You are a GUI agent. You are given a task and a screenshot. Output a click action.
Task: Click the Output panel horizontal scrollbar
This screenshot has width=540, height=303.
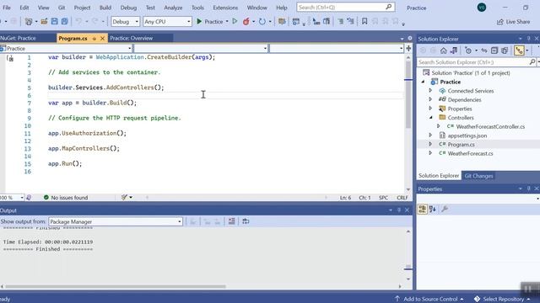tap(116, 286)
